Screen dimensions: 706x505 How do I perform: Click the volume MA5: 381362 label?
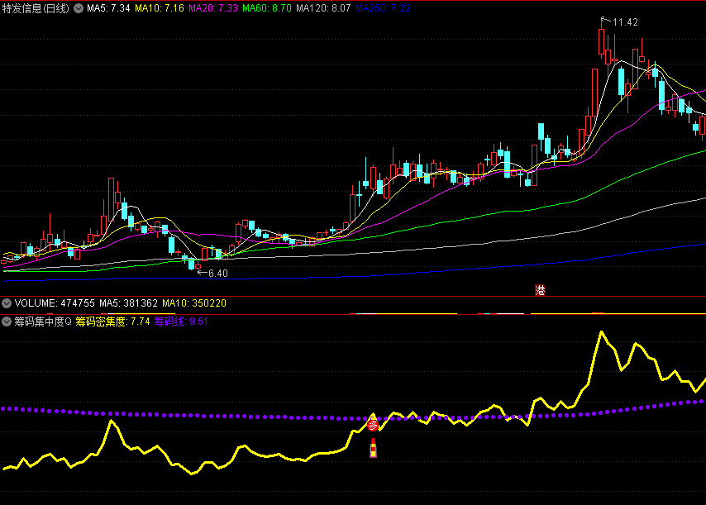coord(128,303)
